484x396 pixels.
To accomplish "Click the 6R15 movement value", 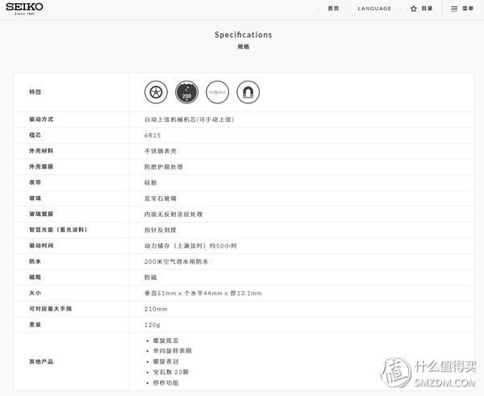I will coord(152,135).
